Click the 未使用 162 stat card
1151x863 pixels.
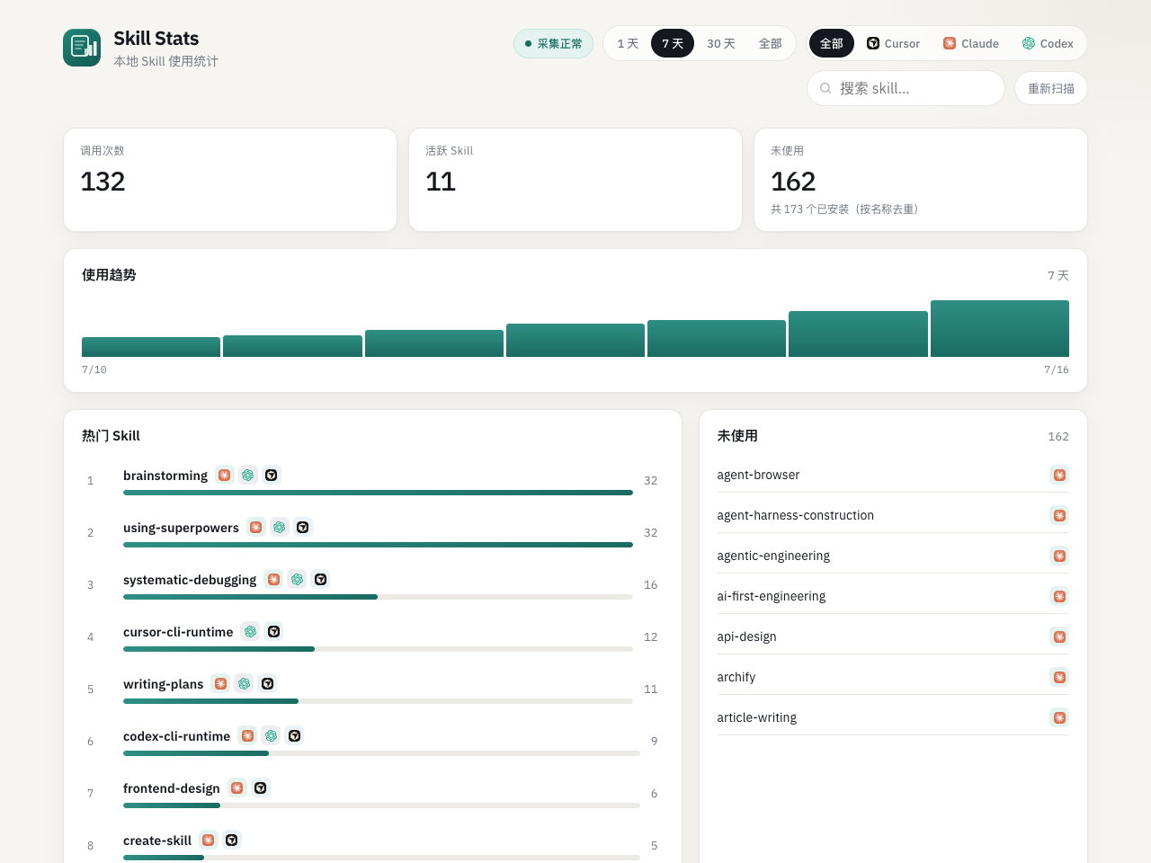[921, 180]
